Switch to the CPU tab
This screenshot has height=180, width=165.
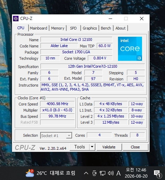(21, 28)
